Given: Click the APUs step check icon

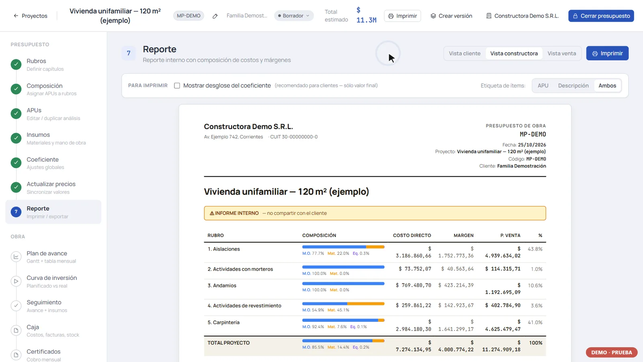Looking at the screenshot, I should [16, 113].
